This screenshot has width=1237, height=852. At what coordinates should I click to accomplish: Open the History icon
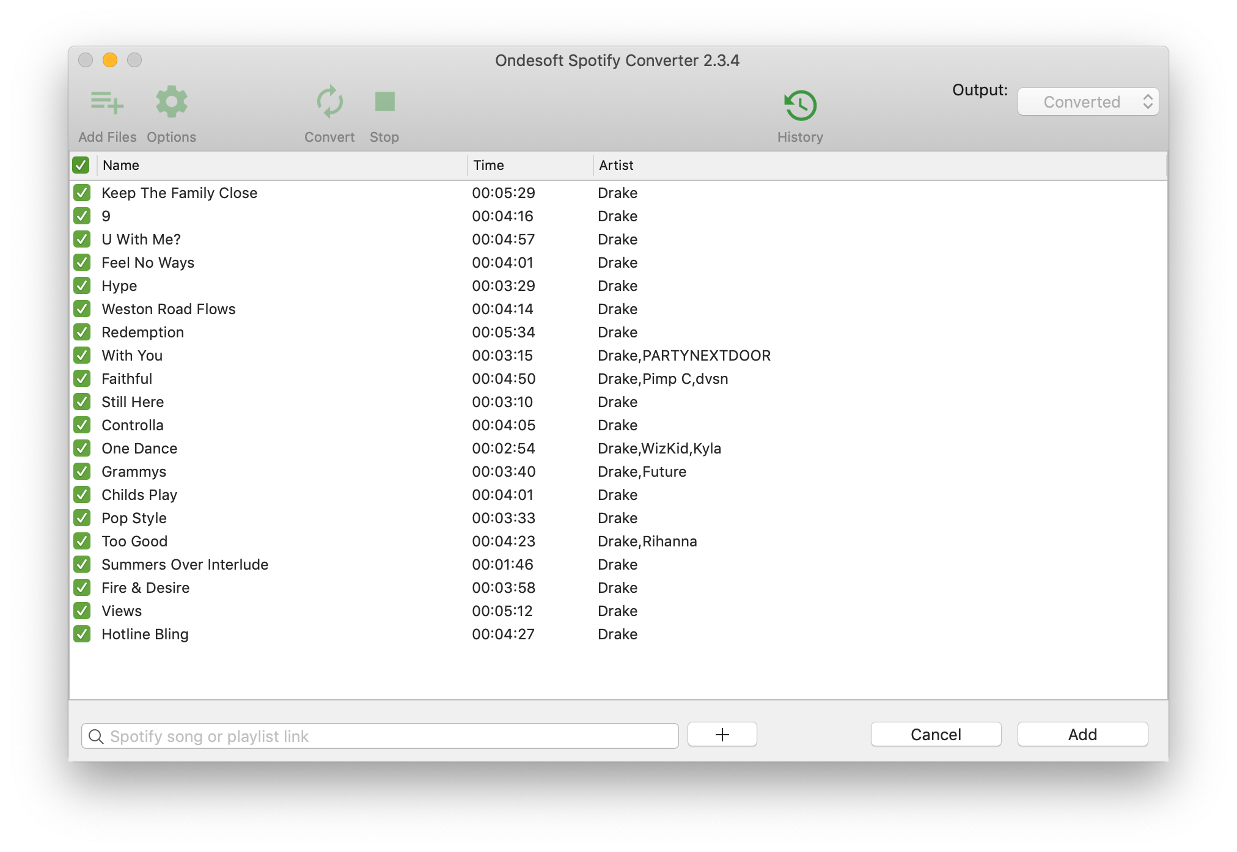point(800,105)
